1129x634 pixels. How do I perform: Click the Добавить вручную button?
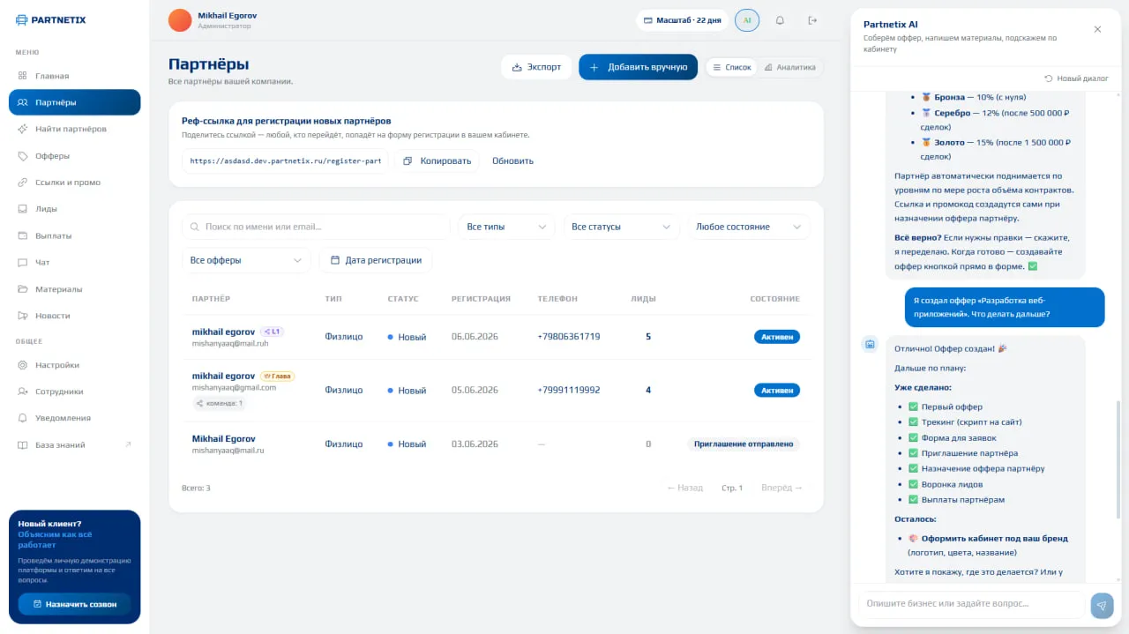(x=638, y=67)
